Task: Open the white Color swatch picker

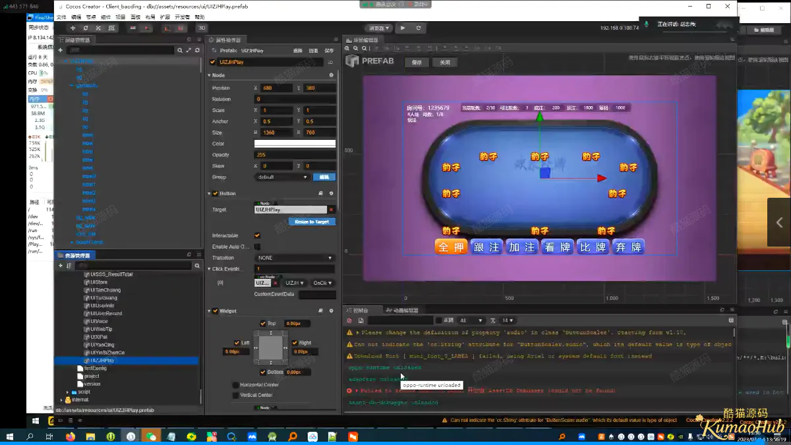Action: point(295,144)
